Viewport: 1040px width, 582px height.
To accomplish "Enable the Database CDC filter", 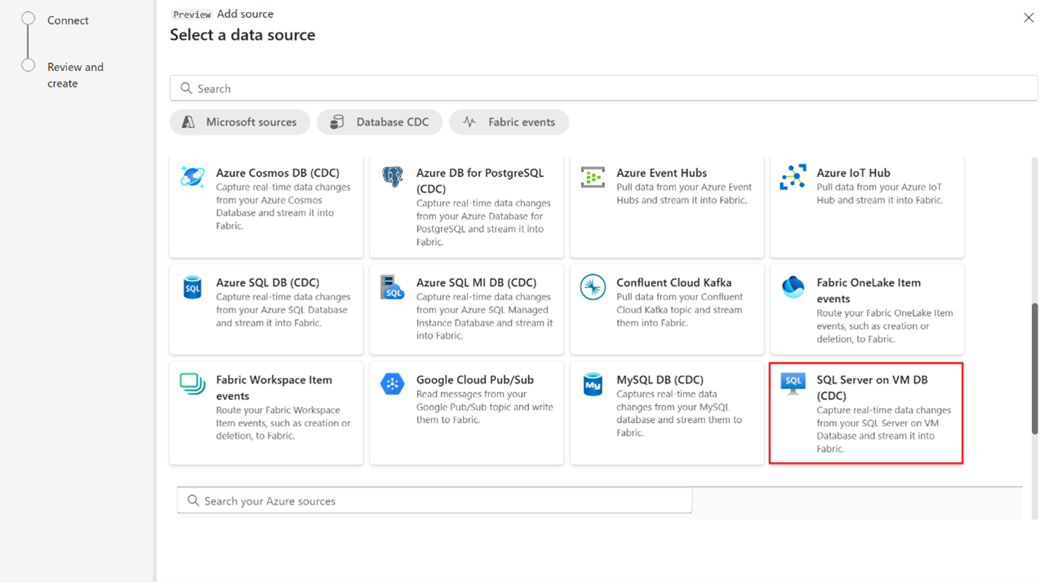I will tap(379, 122).
